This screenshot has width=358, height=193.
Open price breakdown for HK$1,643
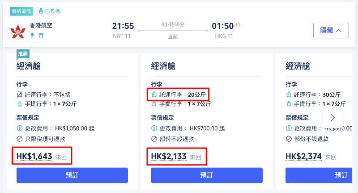(x=34, y=156)
